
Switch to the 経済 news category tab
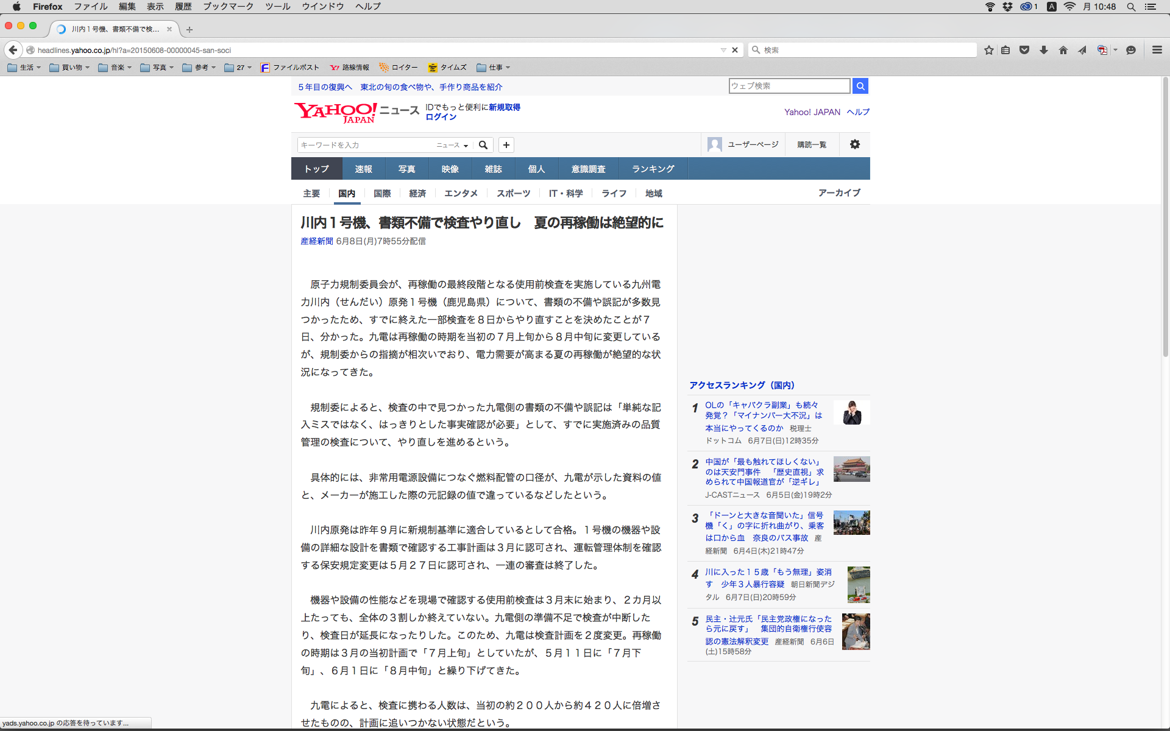click(417, 193)
